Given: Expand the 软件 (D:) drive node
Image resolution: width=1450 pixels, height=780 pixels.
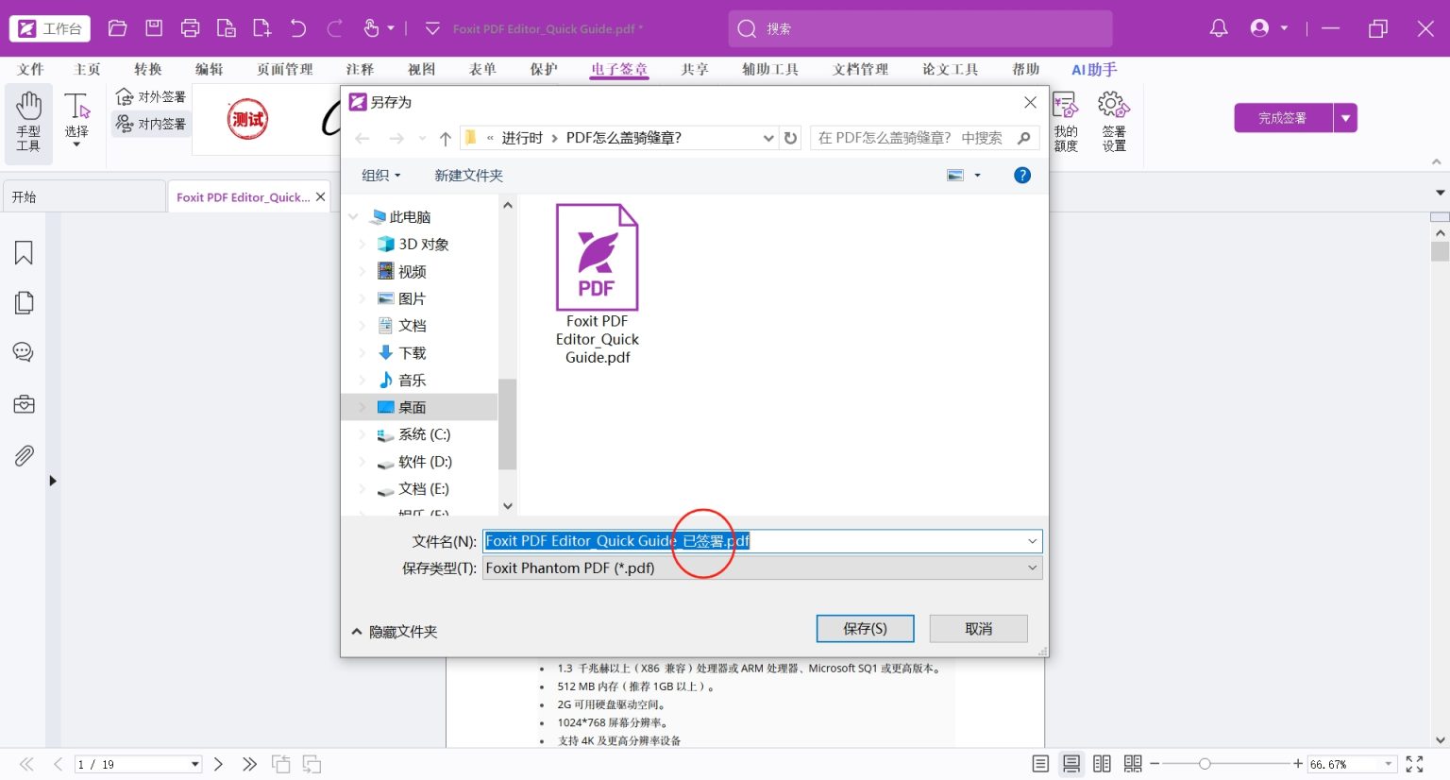Looking at the screenshot, I should 362,462.
